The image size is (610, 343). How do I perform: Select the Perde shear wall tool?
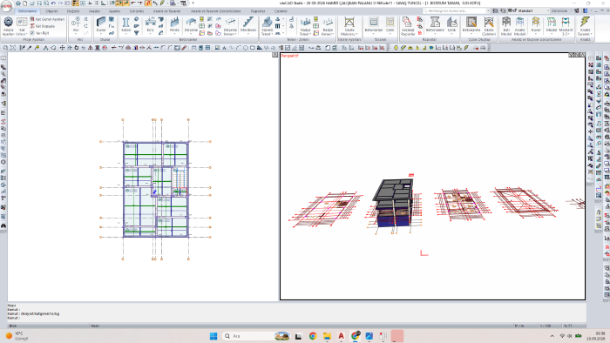(x=174, y=25)
